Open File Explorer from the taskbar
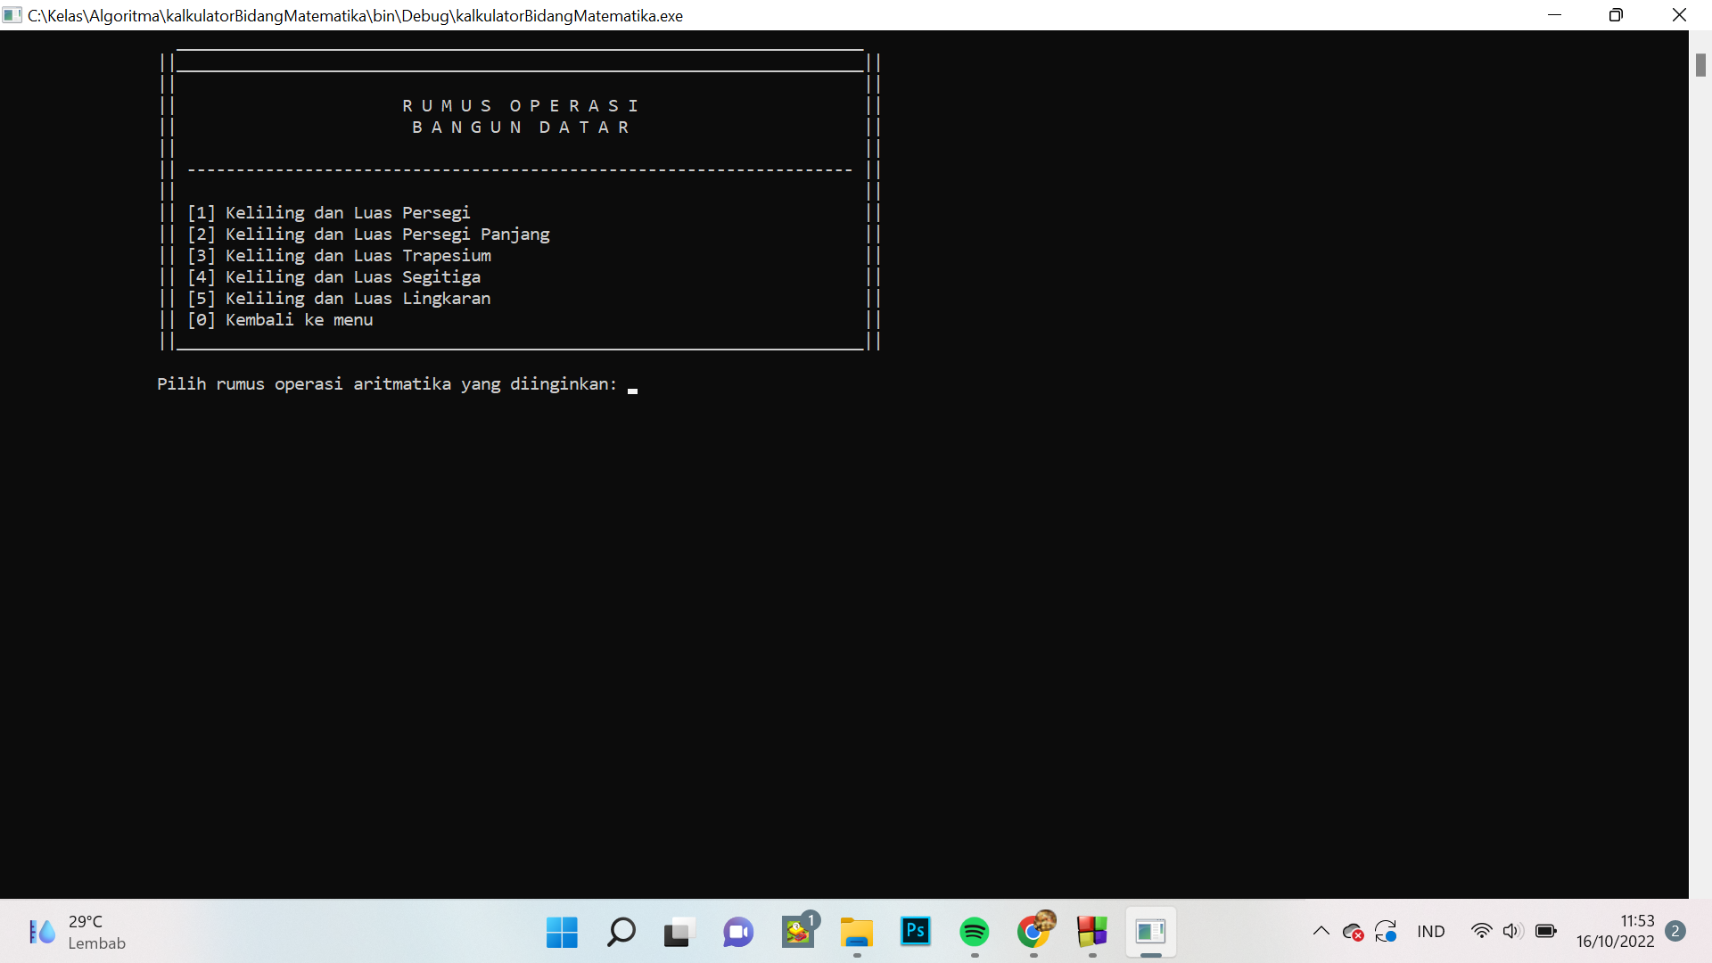 [x=856, y=933]
